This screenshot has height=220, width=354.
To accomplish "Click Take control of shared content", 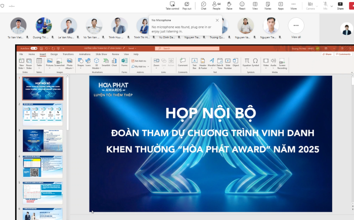I will coord(172,5).
